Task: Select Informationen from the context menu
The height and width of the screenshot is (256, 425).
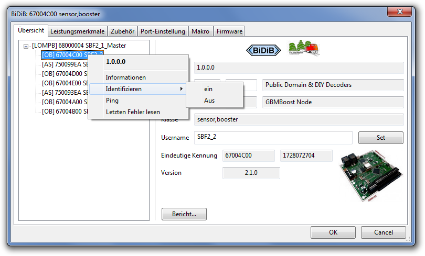Action: [126, 77]
